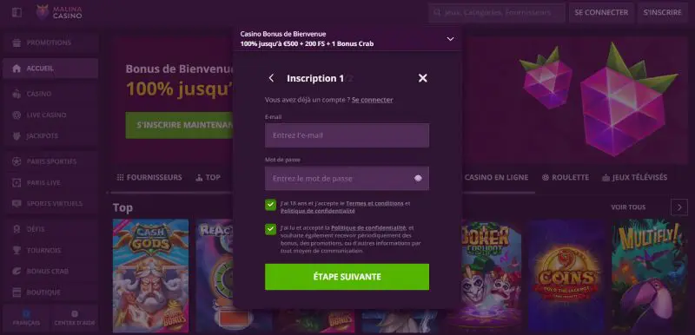Click the Se Connecter header button
Viewport: 695px width, 335px height.
point(601,13)
